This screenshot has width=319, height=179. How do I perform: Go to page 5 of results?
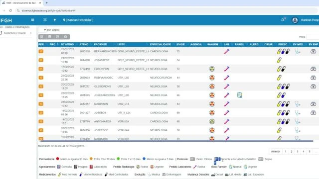coord(310,151)
